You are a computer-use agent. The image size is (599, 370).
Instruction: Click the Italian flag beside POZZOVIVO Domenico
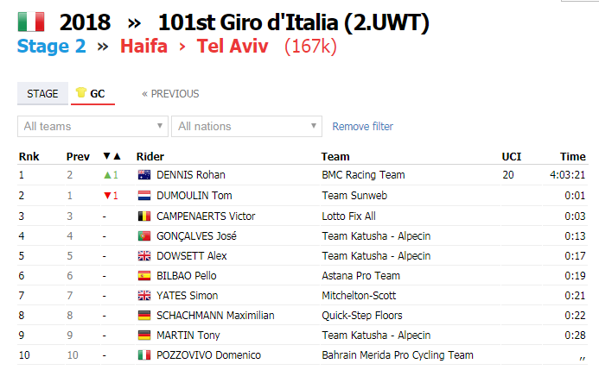(144, 355)
